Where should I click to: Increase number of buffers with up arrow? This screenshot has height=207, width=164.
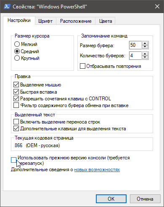click(145, 54)
